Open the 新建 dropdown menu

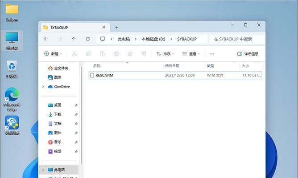pyautogui.click(x=53, y=54)
